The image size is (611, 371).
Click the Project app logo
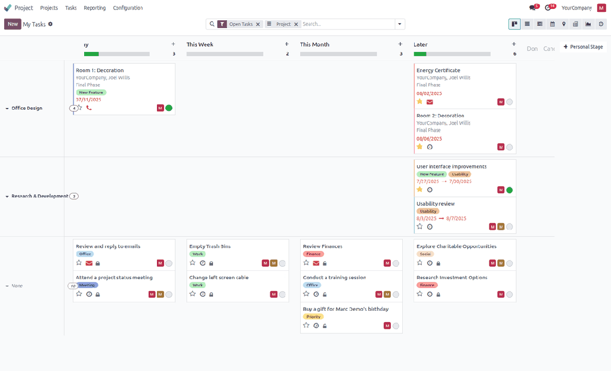[8, 8]
